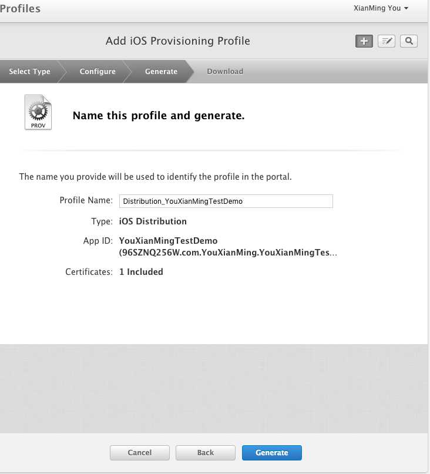The width and height of the screenshot is (430, 474).
Task: Click the Download step label
Action: 225,72
